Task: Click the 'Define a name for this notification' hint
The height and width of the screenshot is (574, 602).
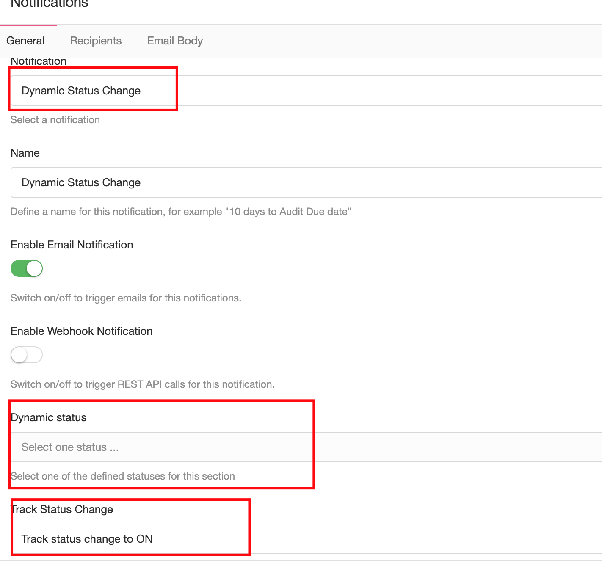Action: click(181, 212)
